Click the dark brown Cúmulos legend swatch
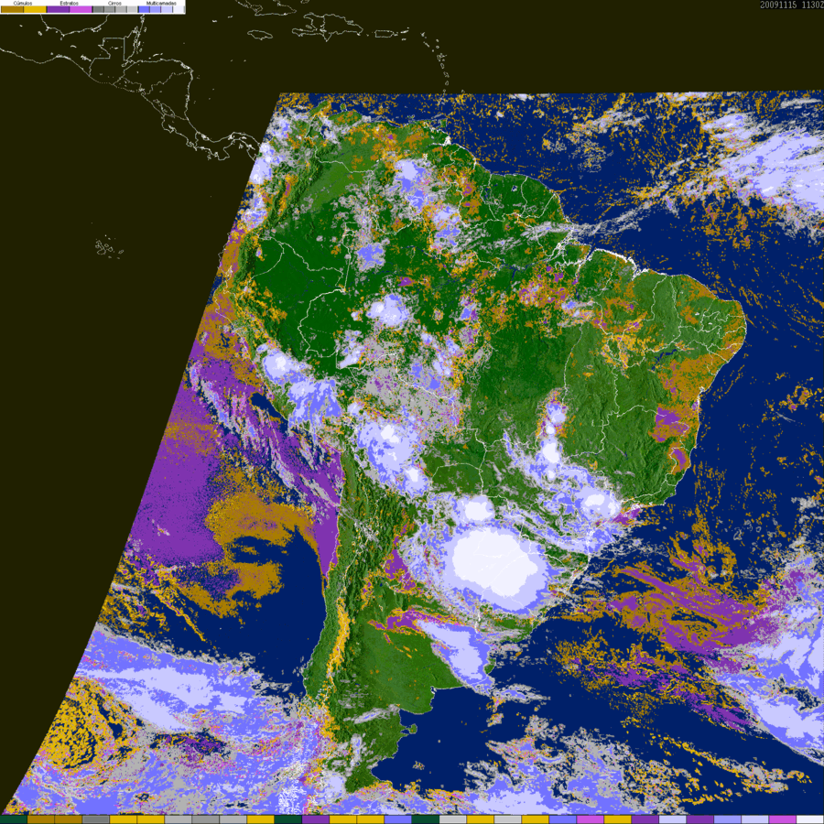824x824 pixels. pyautogui.click(x=12, y=9)
